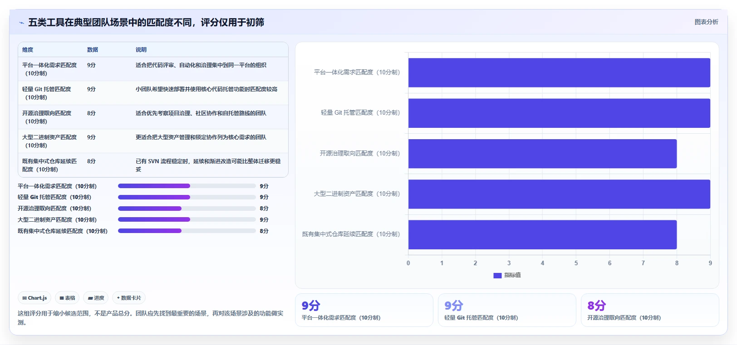Open the 8分 开源治理取向匹配度 data card
The width and height of the screenshot is (737, 345).
click(650, 310)
